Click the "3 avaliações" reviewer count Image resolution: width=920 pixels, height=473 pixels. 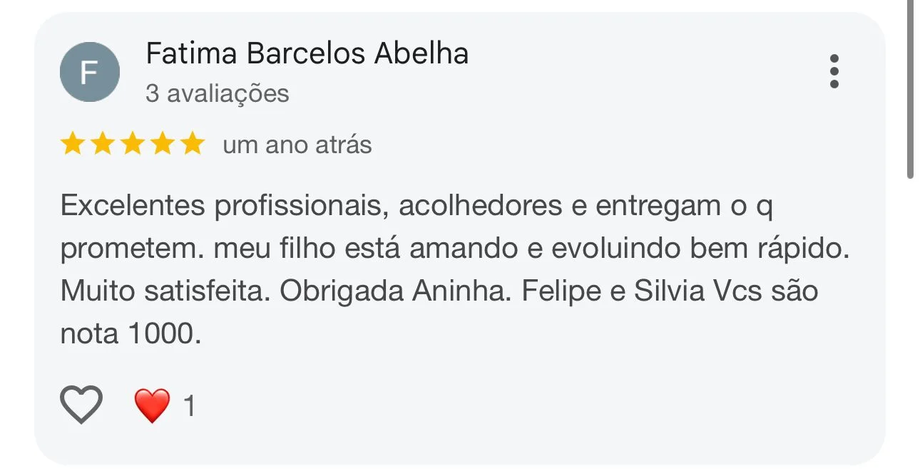217,93
